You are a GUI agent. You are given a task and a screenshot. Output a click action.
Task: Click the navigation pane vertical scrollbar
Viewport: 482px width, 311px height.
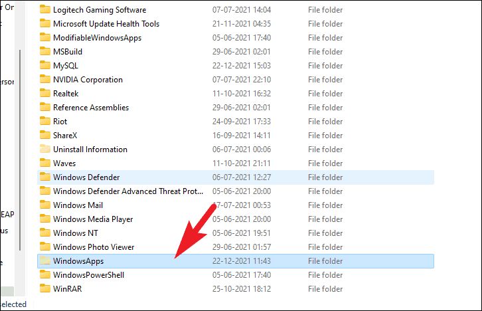pyautogui.click(x=20, y=150)
